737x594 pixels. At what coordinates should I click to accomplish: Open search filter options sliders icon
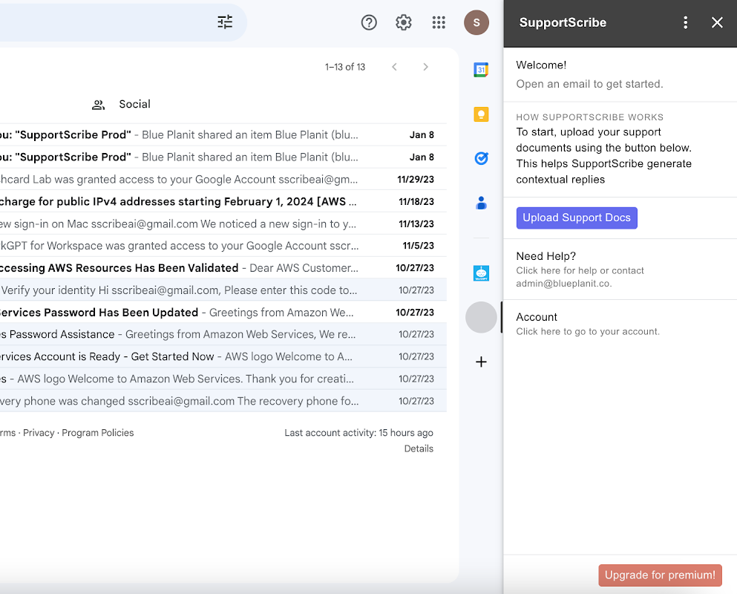point(225,22)
